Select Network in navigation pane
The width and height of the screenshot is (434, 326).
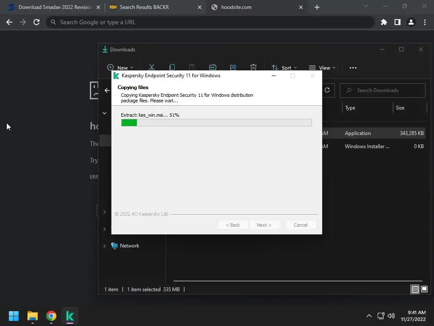point(129,246)
